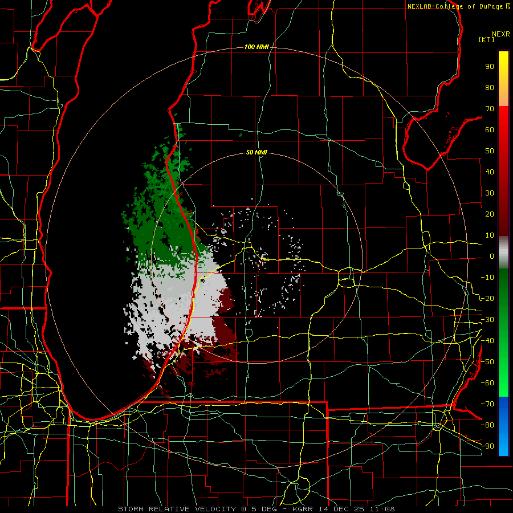This screenshot has height=513, width=513.
Task: Click the -90 value on the velocity scale
Action: [487, 446]
